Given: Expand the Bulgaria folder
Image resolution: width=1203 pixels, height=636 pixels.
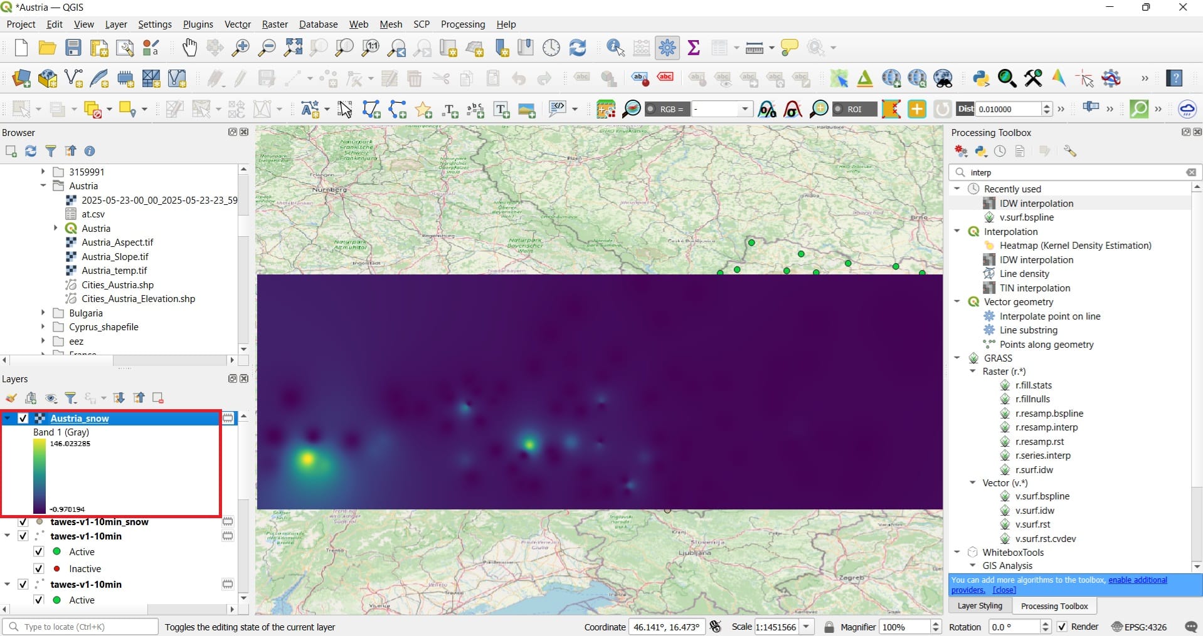Looking at the screenshot, I should tap(43, 312).
